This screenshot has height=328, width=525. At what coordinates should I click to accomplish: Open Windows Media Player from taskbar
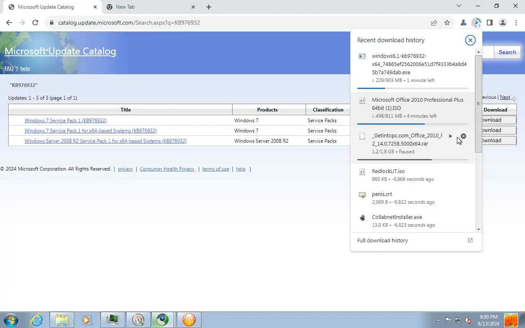tap(87, 320)
